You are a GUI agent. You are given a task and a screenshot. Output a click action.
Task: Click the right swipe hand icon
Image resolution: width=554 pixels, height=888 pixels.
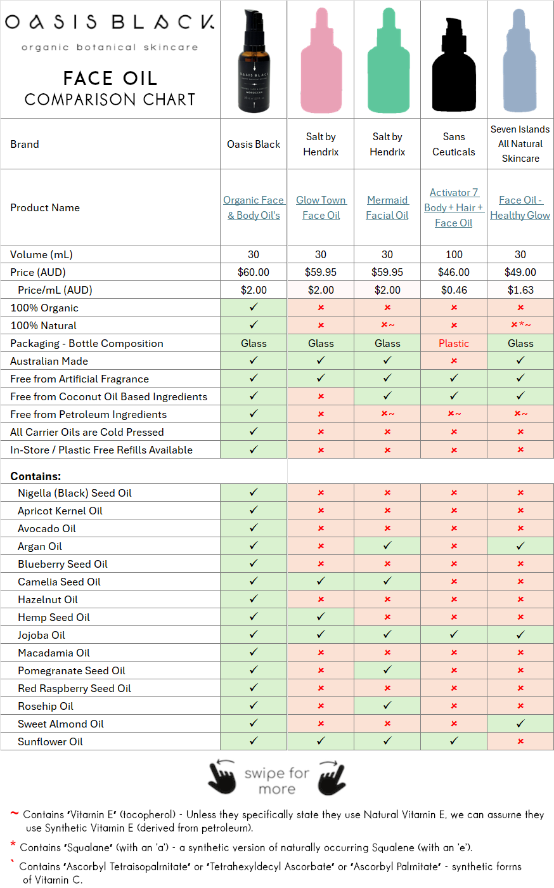[x=332, y=777]
